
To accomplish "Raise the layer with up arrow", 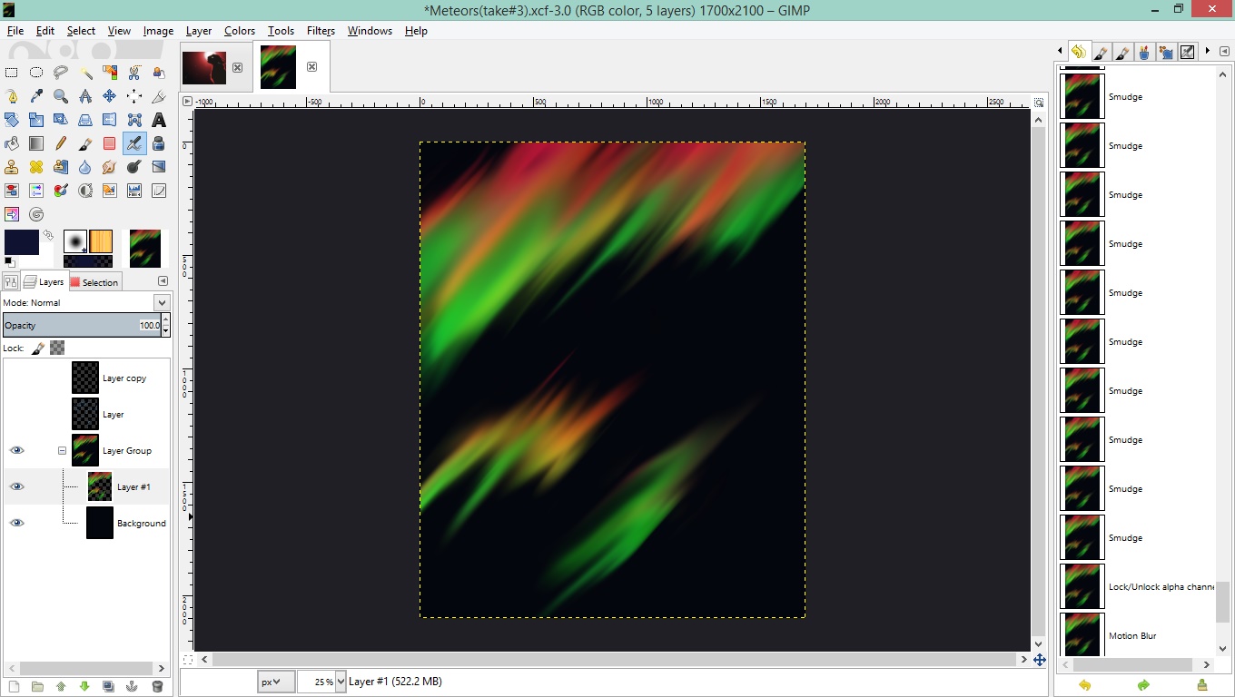I will (x=61, y=687).
